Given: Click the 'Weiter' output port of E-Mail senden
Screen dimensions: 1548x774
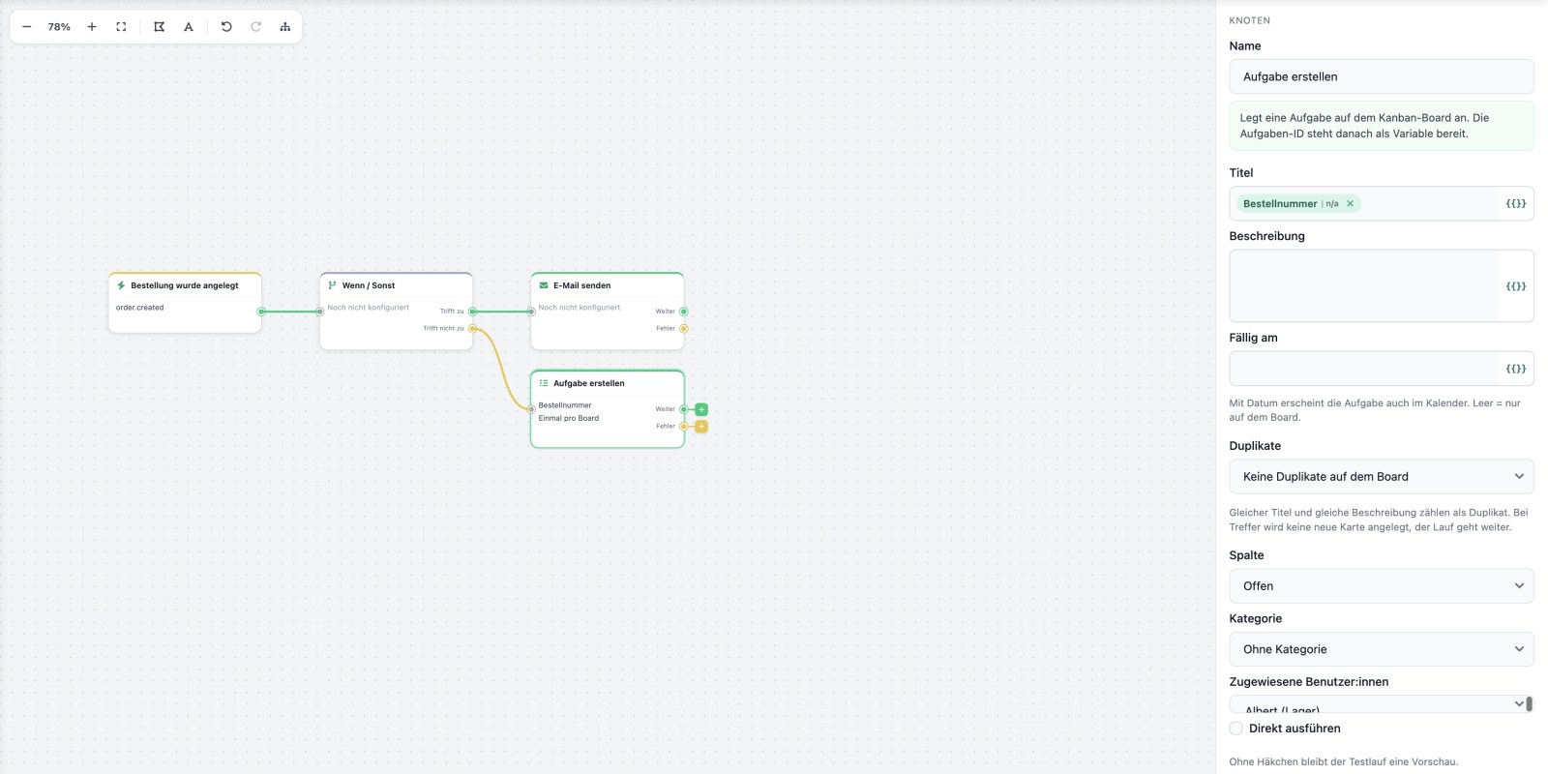Looking at the screenshot, I should 684,312.
